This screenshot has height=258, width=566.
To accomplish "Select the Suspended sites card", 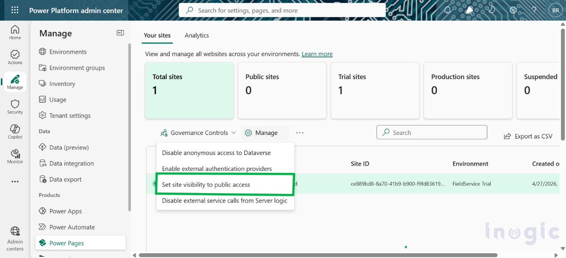I will [538, 90].
